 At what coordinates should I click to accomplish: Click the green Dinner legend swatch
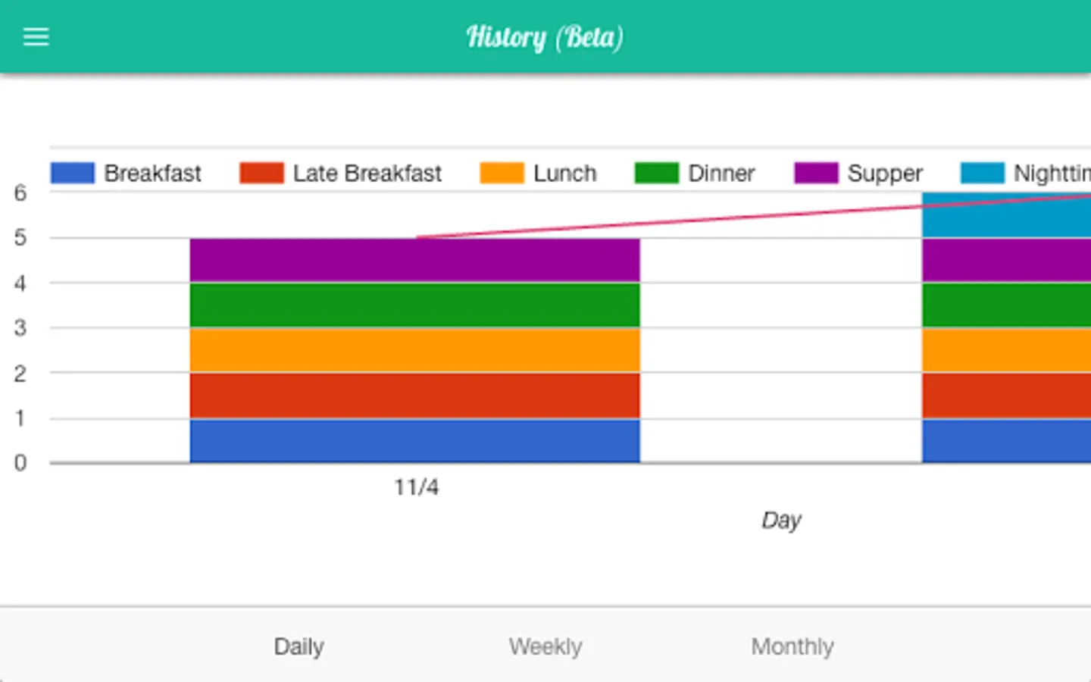coord(656,173)
